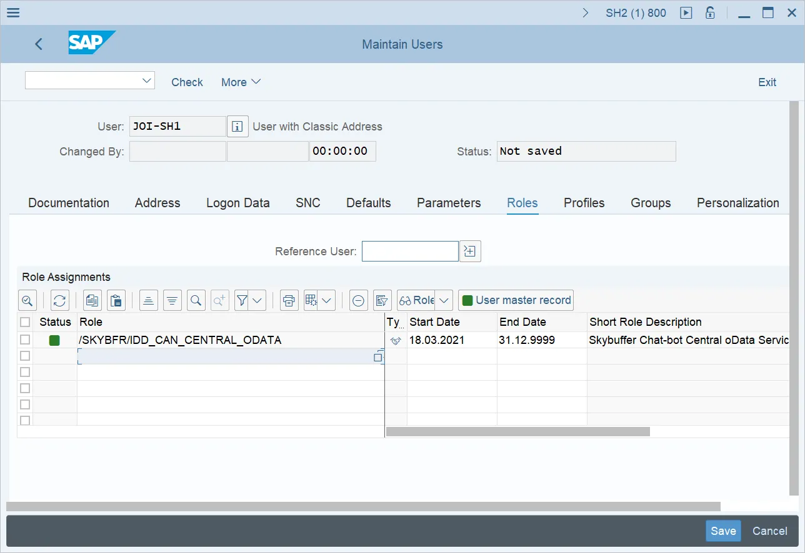Click the sort descending icon

(x=172, y=300)
